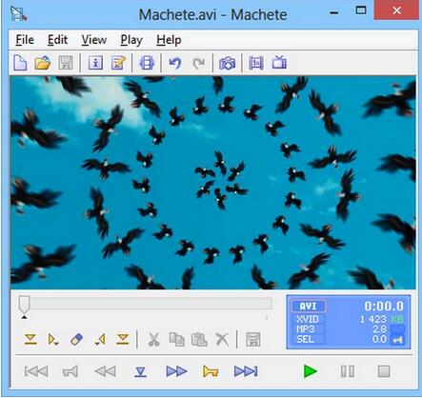Undo the last edit
Image resolution: width=422 pixels, height=398 pixels.
click(x=175, y=63)
